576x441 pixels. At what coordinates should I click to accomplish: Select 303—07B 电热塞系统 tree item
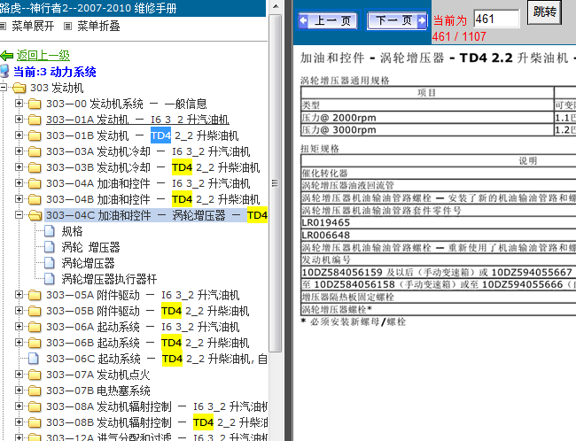tap(98, 391)
